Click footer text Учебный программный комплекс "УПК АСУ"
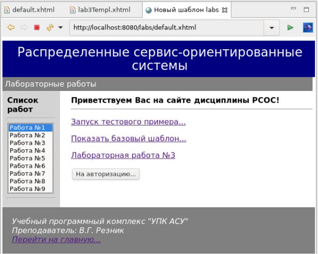This screenshot has width=318, height=254. tap(100, 221)
